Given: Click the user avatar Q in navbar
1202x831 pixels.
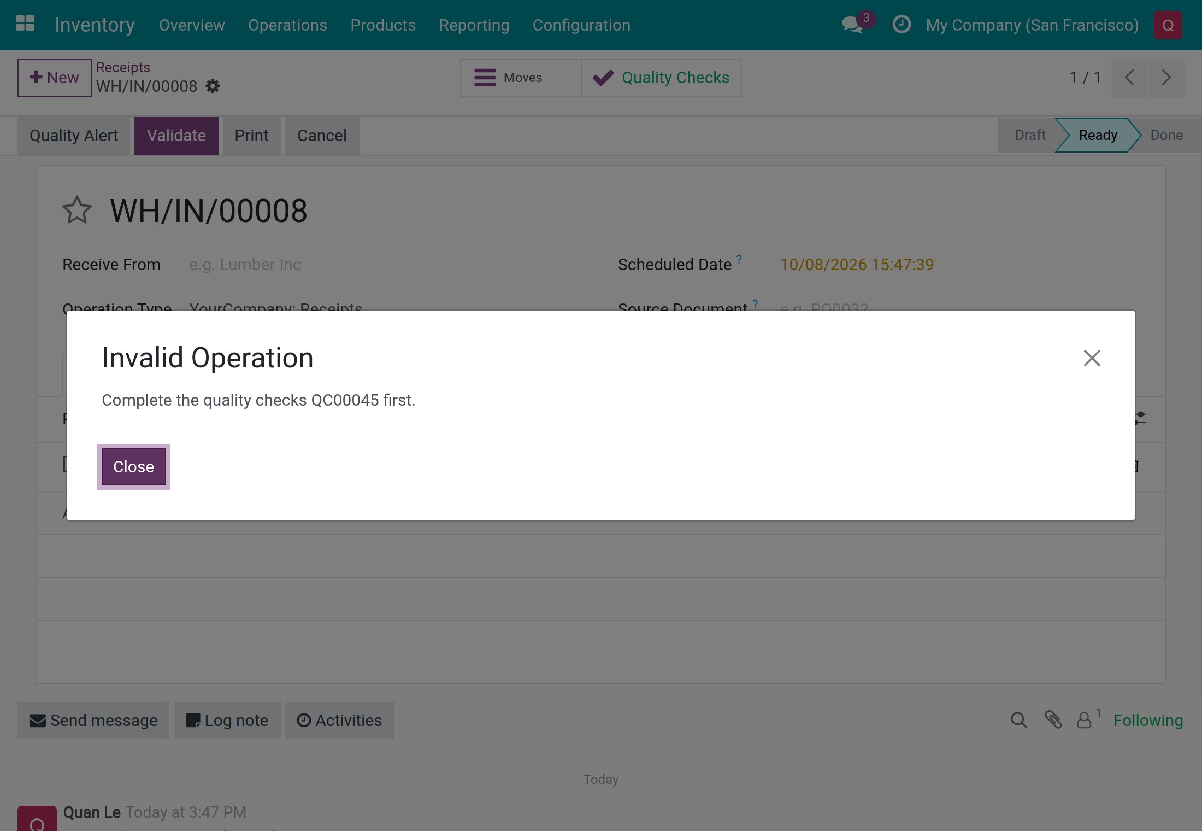Looking at the screenshot, I should click(x=1168, y=25).
